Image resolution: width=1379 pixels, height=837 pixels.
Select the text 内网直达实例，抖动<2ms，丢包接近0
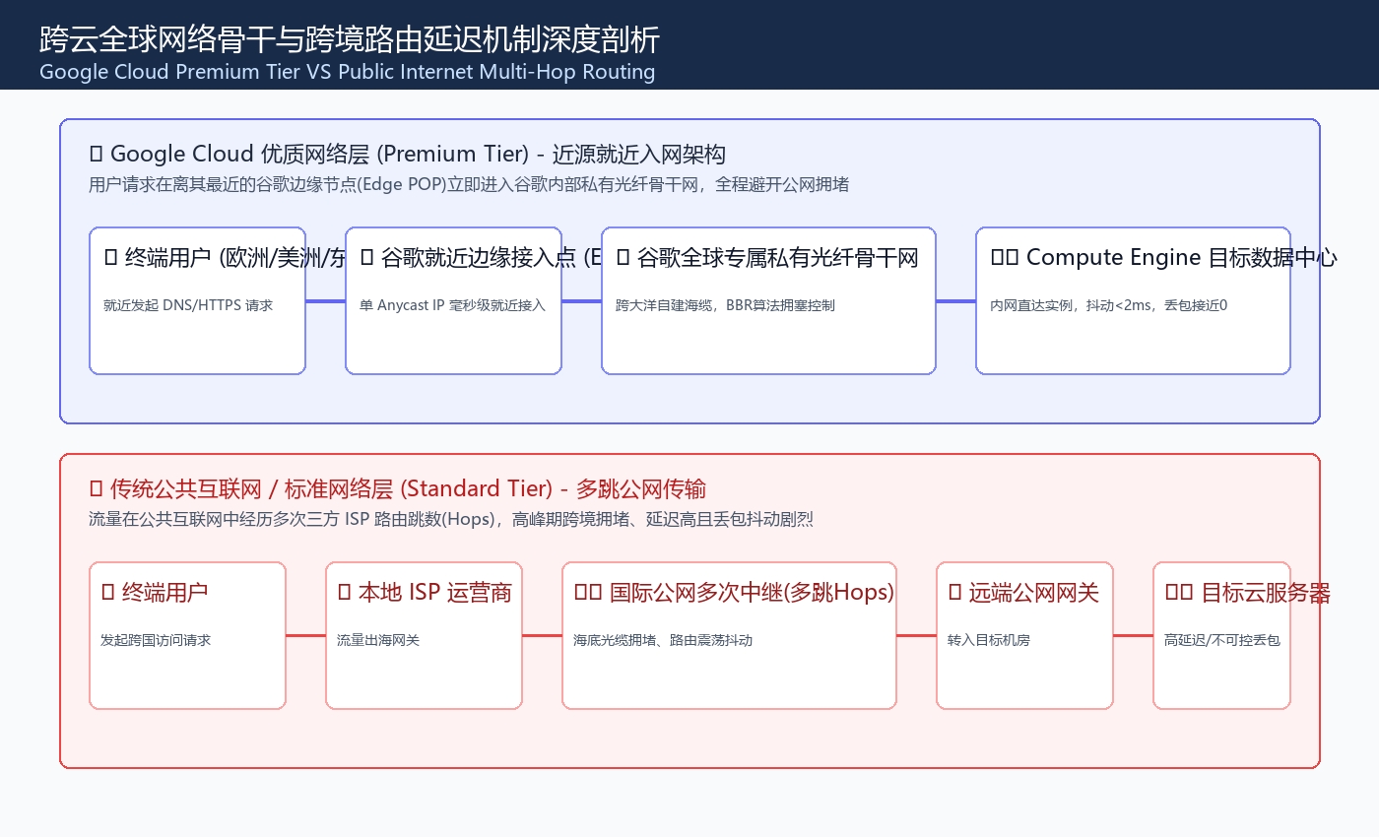[1109, 305]
